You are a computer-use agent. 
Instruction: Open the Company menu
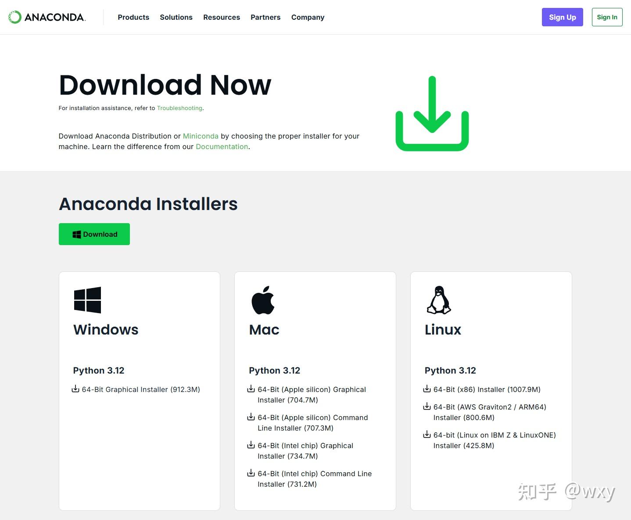point(308,17)
